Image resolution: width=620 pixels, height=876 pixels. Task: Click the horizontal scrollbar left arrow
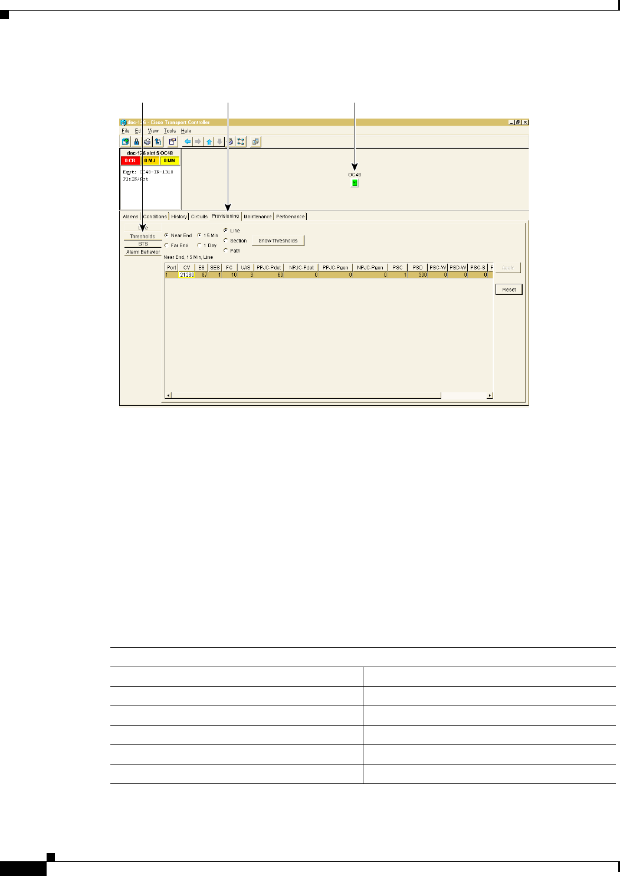(x=168, y=396)
